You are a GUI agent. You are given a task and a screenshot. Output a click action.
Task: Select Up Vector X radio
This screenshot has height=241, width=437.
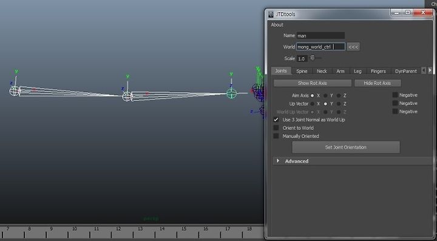(313, 104)
